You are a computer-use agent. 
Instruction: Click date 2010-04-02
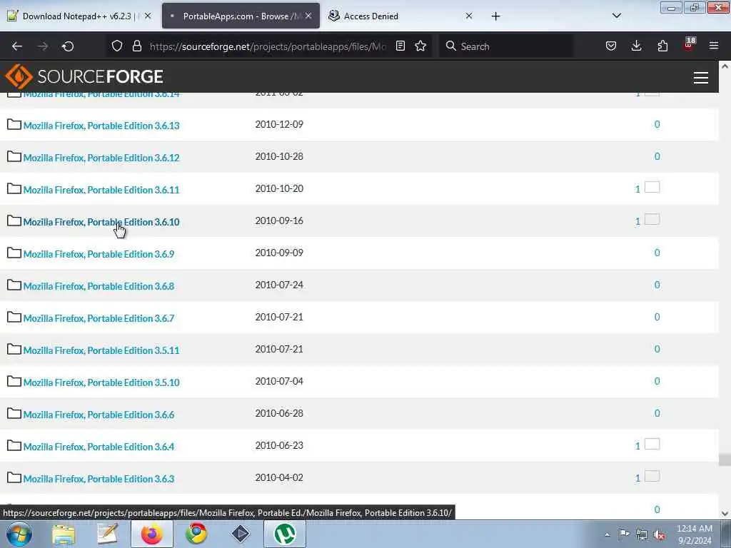[x=279, y=477]
